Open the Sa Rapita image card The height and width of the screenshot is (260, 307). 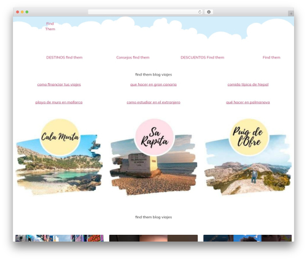tap(153, 157)
